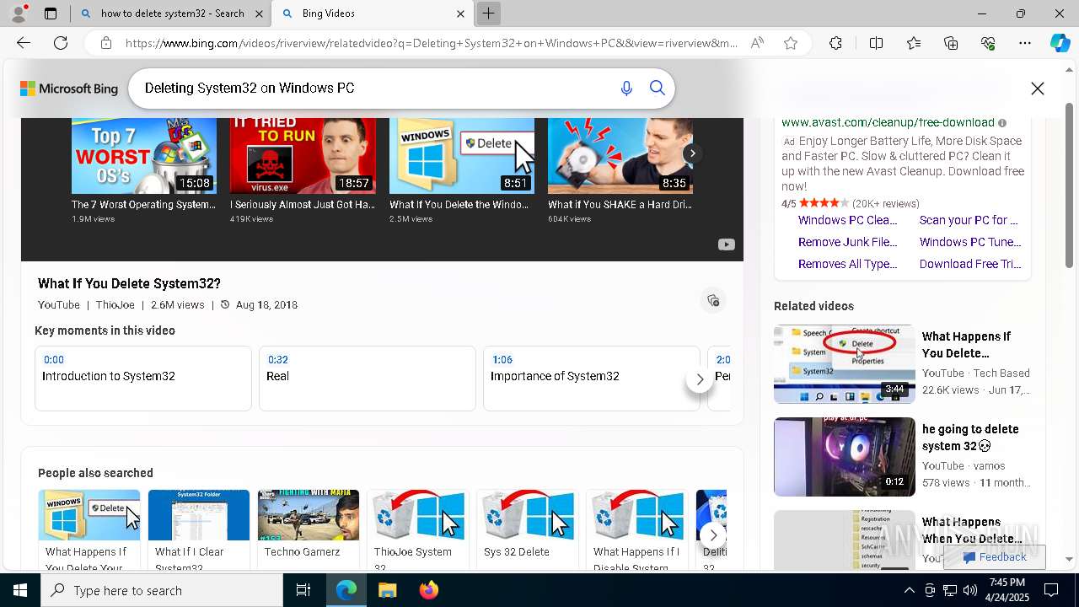Launch Copilot icon in toolbar
Viewport: 1079px width, 607px height.
(x=1060, y=43)
